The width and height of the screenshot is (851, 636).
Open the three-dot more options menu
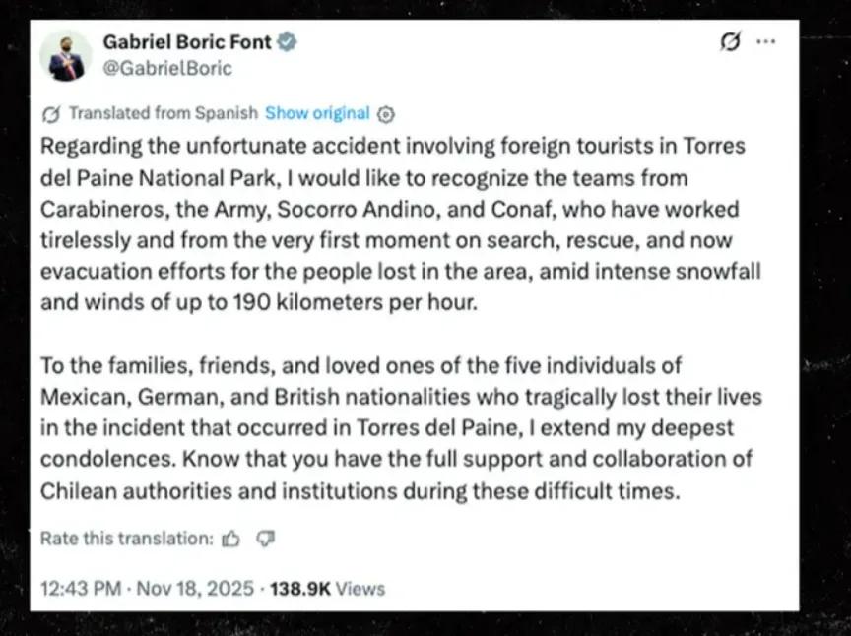pyautogui.click(x=765, y=42)
